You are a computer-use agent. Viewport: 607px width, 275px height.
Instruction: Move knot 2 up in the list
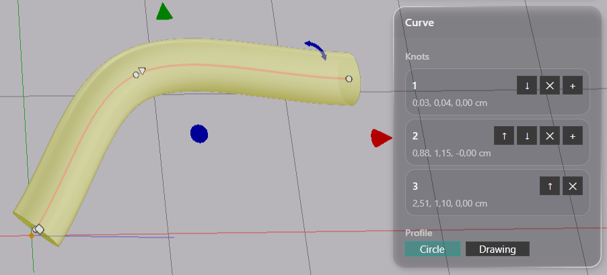point(504,135)
